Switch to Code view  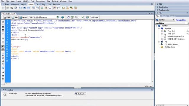tap(7, 17)
